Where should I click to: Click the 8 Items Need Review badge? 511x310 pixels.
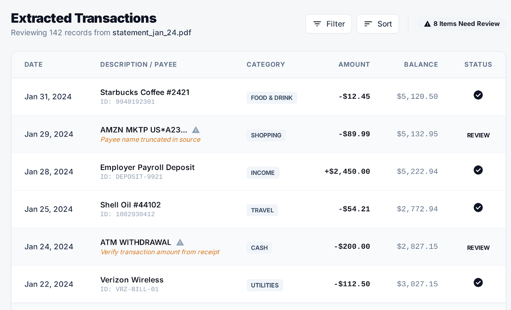coord(462,24)
